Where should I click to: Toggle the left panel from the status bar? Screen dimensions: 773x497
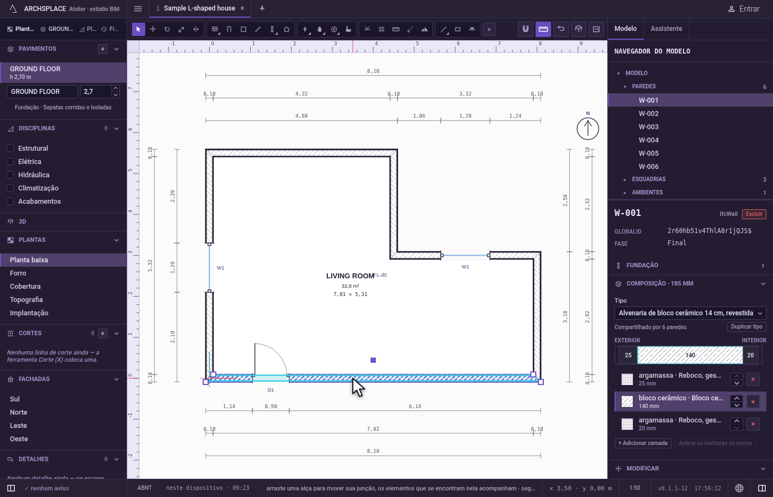[11, 488]
